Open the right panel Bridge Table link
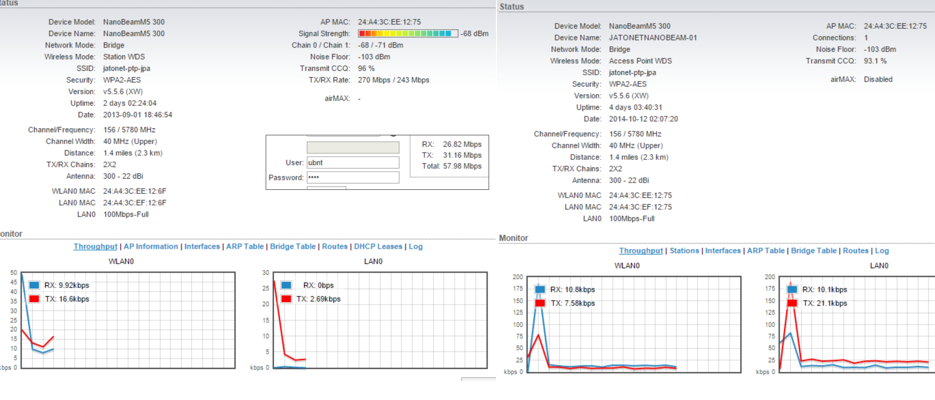The width and height of the screenshot is (935, 400). tap(813, 251)
